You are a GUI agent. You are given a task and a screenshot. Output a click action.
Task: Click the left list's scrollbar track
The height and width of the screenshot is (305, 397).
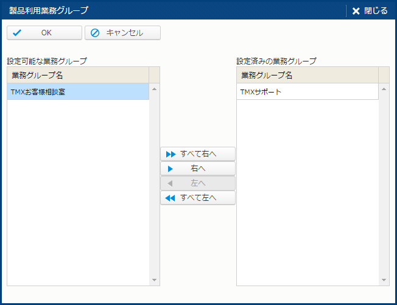(x=154, y=183)
